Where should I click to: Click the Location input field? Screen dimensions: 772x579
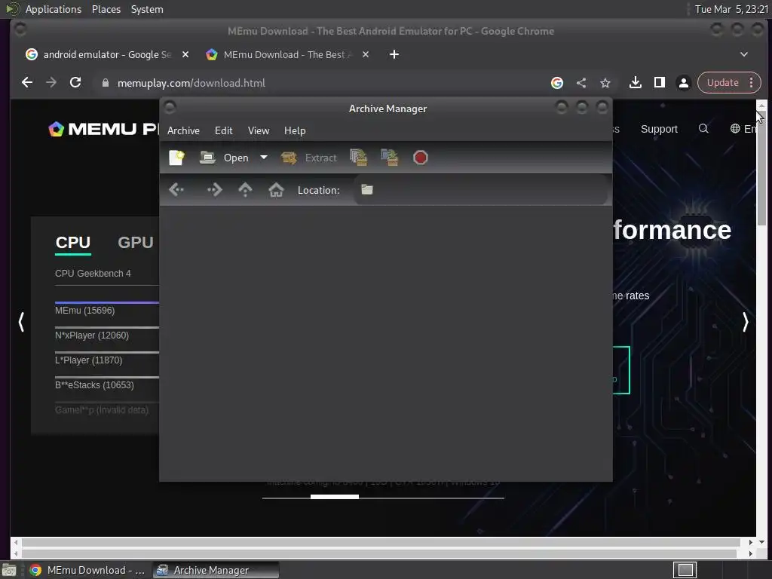click(x=480, y=189)
